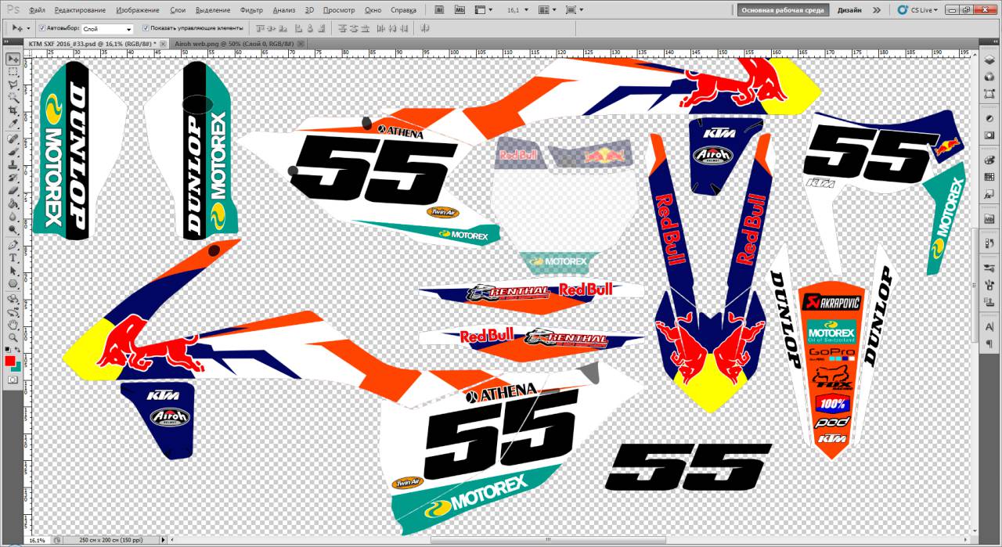Open the Изображение menu
The width and height of the screenshot is (1002, 547).
(137, 10)
